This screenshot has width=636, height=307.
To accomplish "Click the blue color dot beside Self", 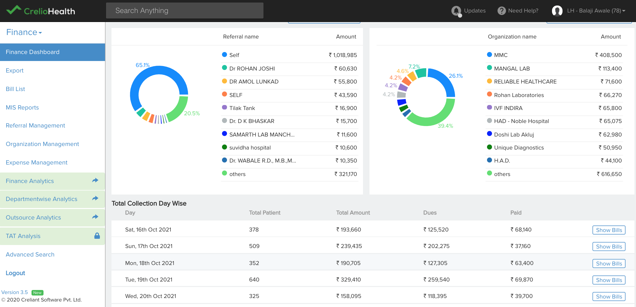I will click(224, 54).
